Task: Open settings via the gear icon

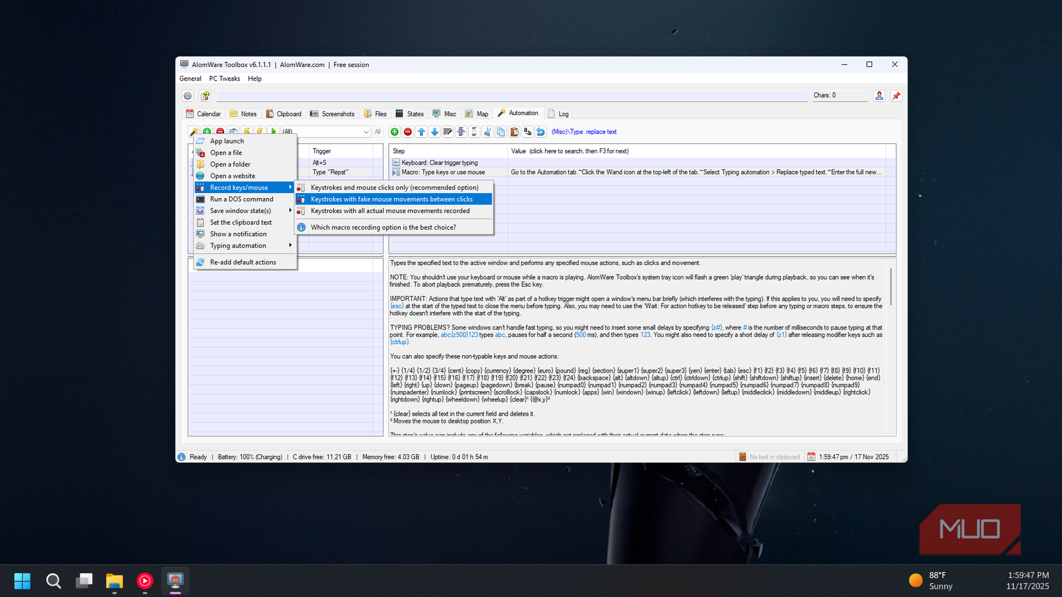Action: [x=187, y=95]
